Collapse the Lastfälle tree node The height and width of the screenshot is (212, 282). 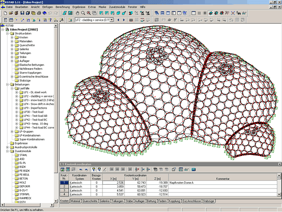[x=12, y=88]
